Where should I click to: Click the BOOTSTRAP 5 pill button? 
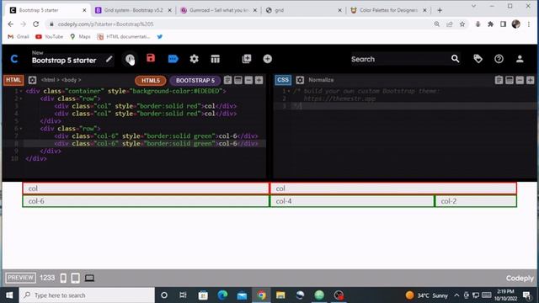[x=195, y=81]
